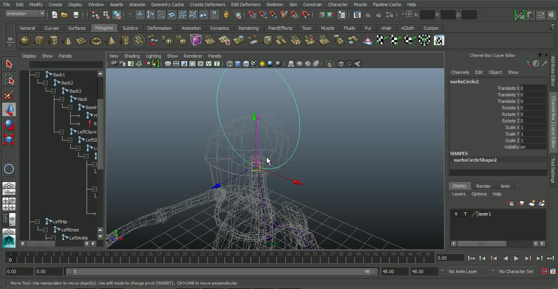Create a polygon plane from shelf
Viewport: 558px width, 289px height.
pyautogui.click(x=82, y=40)
